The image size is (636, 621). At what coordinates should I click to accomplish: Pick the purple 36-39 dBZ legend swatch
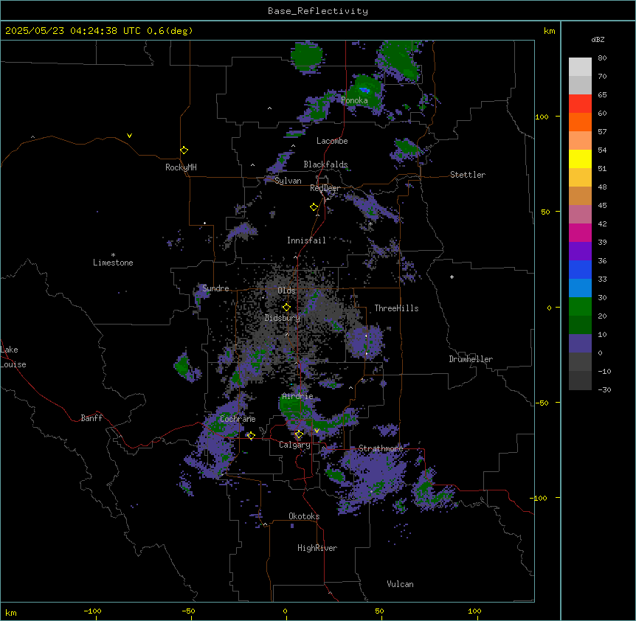580,251
